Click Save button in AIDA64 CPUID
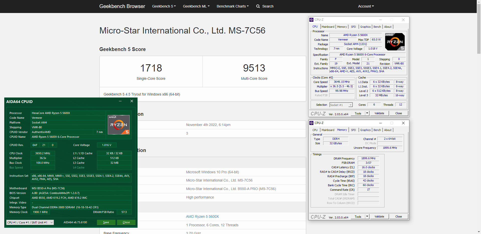Viewport: 481px width, 234px height. tap(106, 222)
